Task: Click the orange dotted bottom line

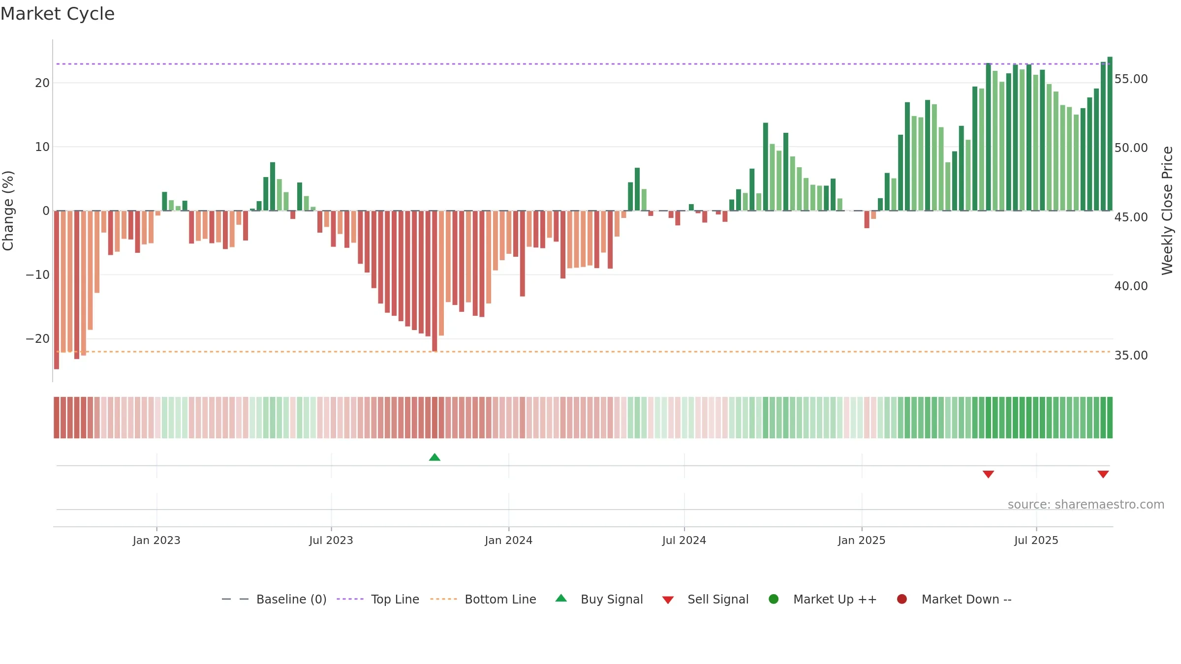Action: (583, 352)
